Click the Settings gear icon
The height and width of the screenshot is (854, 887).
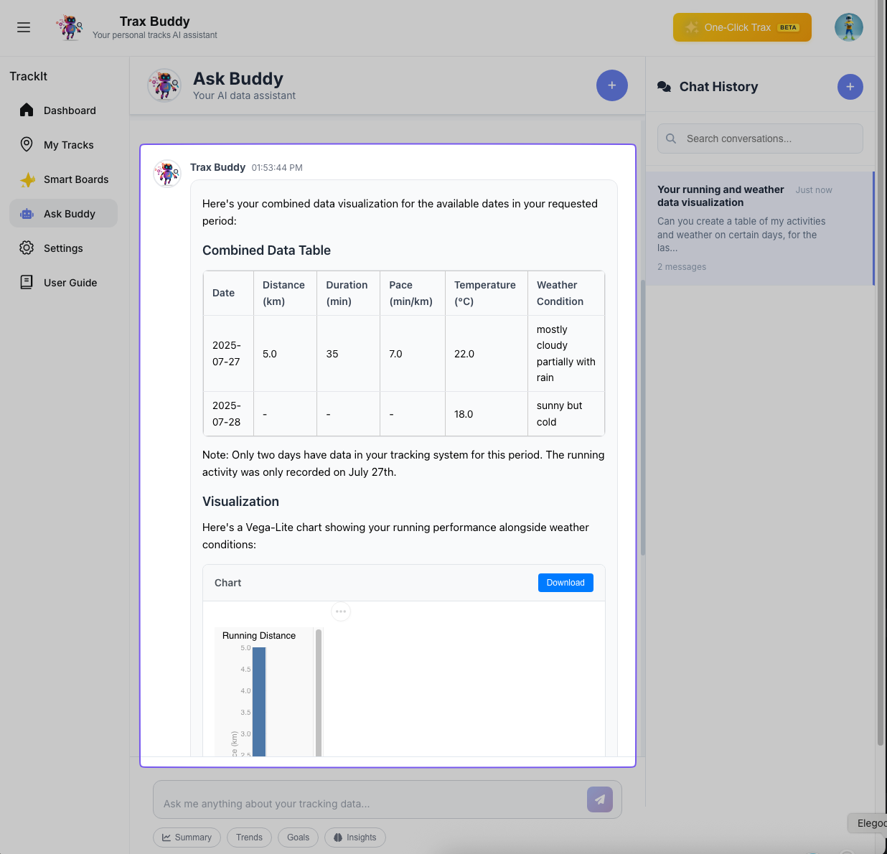(x=27, y=248)
